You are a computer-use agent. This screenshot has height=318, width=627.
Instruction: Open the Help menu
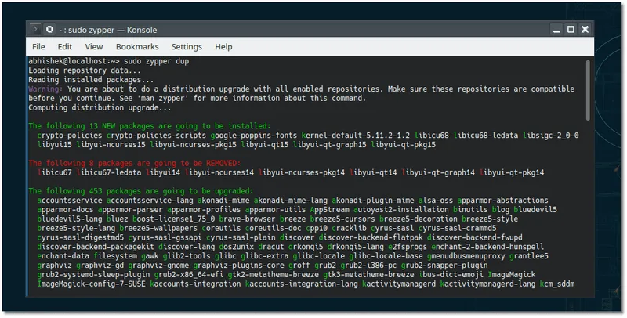[223, 47]
